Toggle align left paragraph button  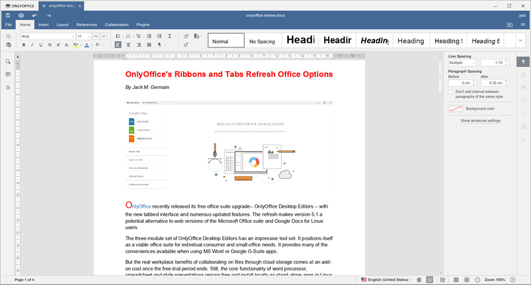click(x=118, y=44)
